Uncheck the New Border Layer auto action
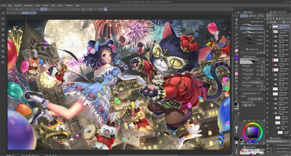 pyautogui.click(x=268, y=145)
